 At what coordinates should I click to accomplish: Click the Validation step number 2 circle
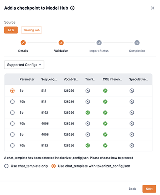pyautogui.click(x=61, y=43)
